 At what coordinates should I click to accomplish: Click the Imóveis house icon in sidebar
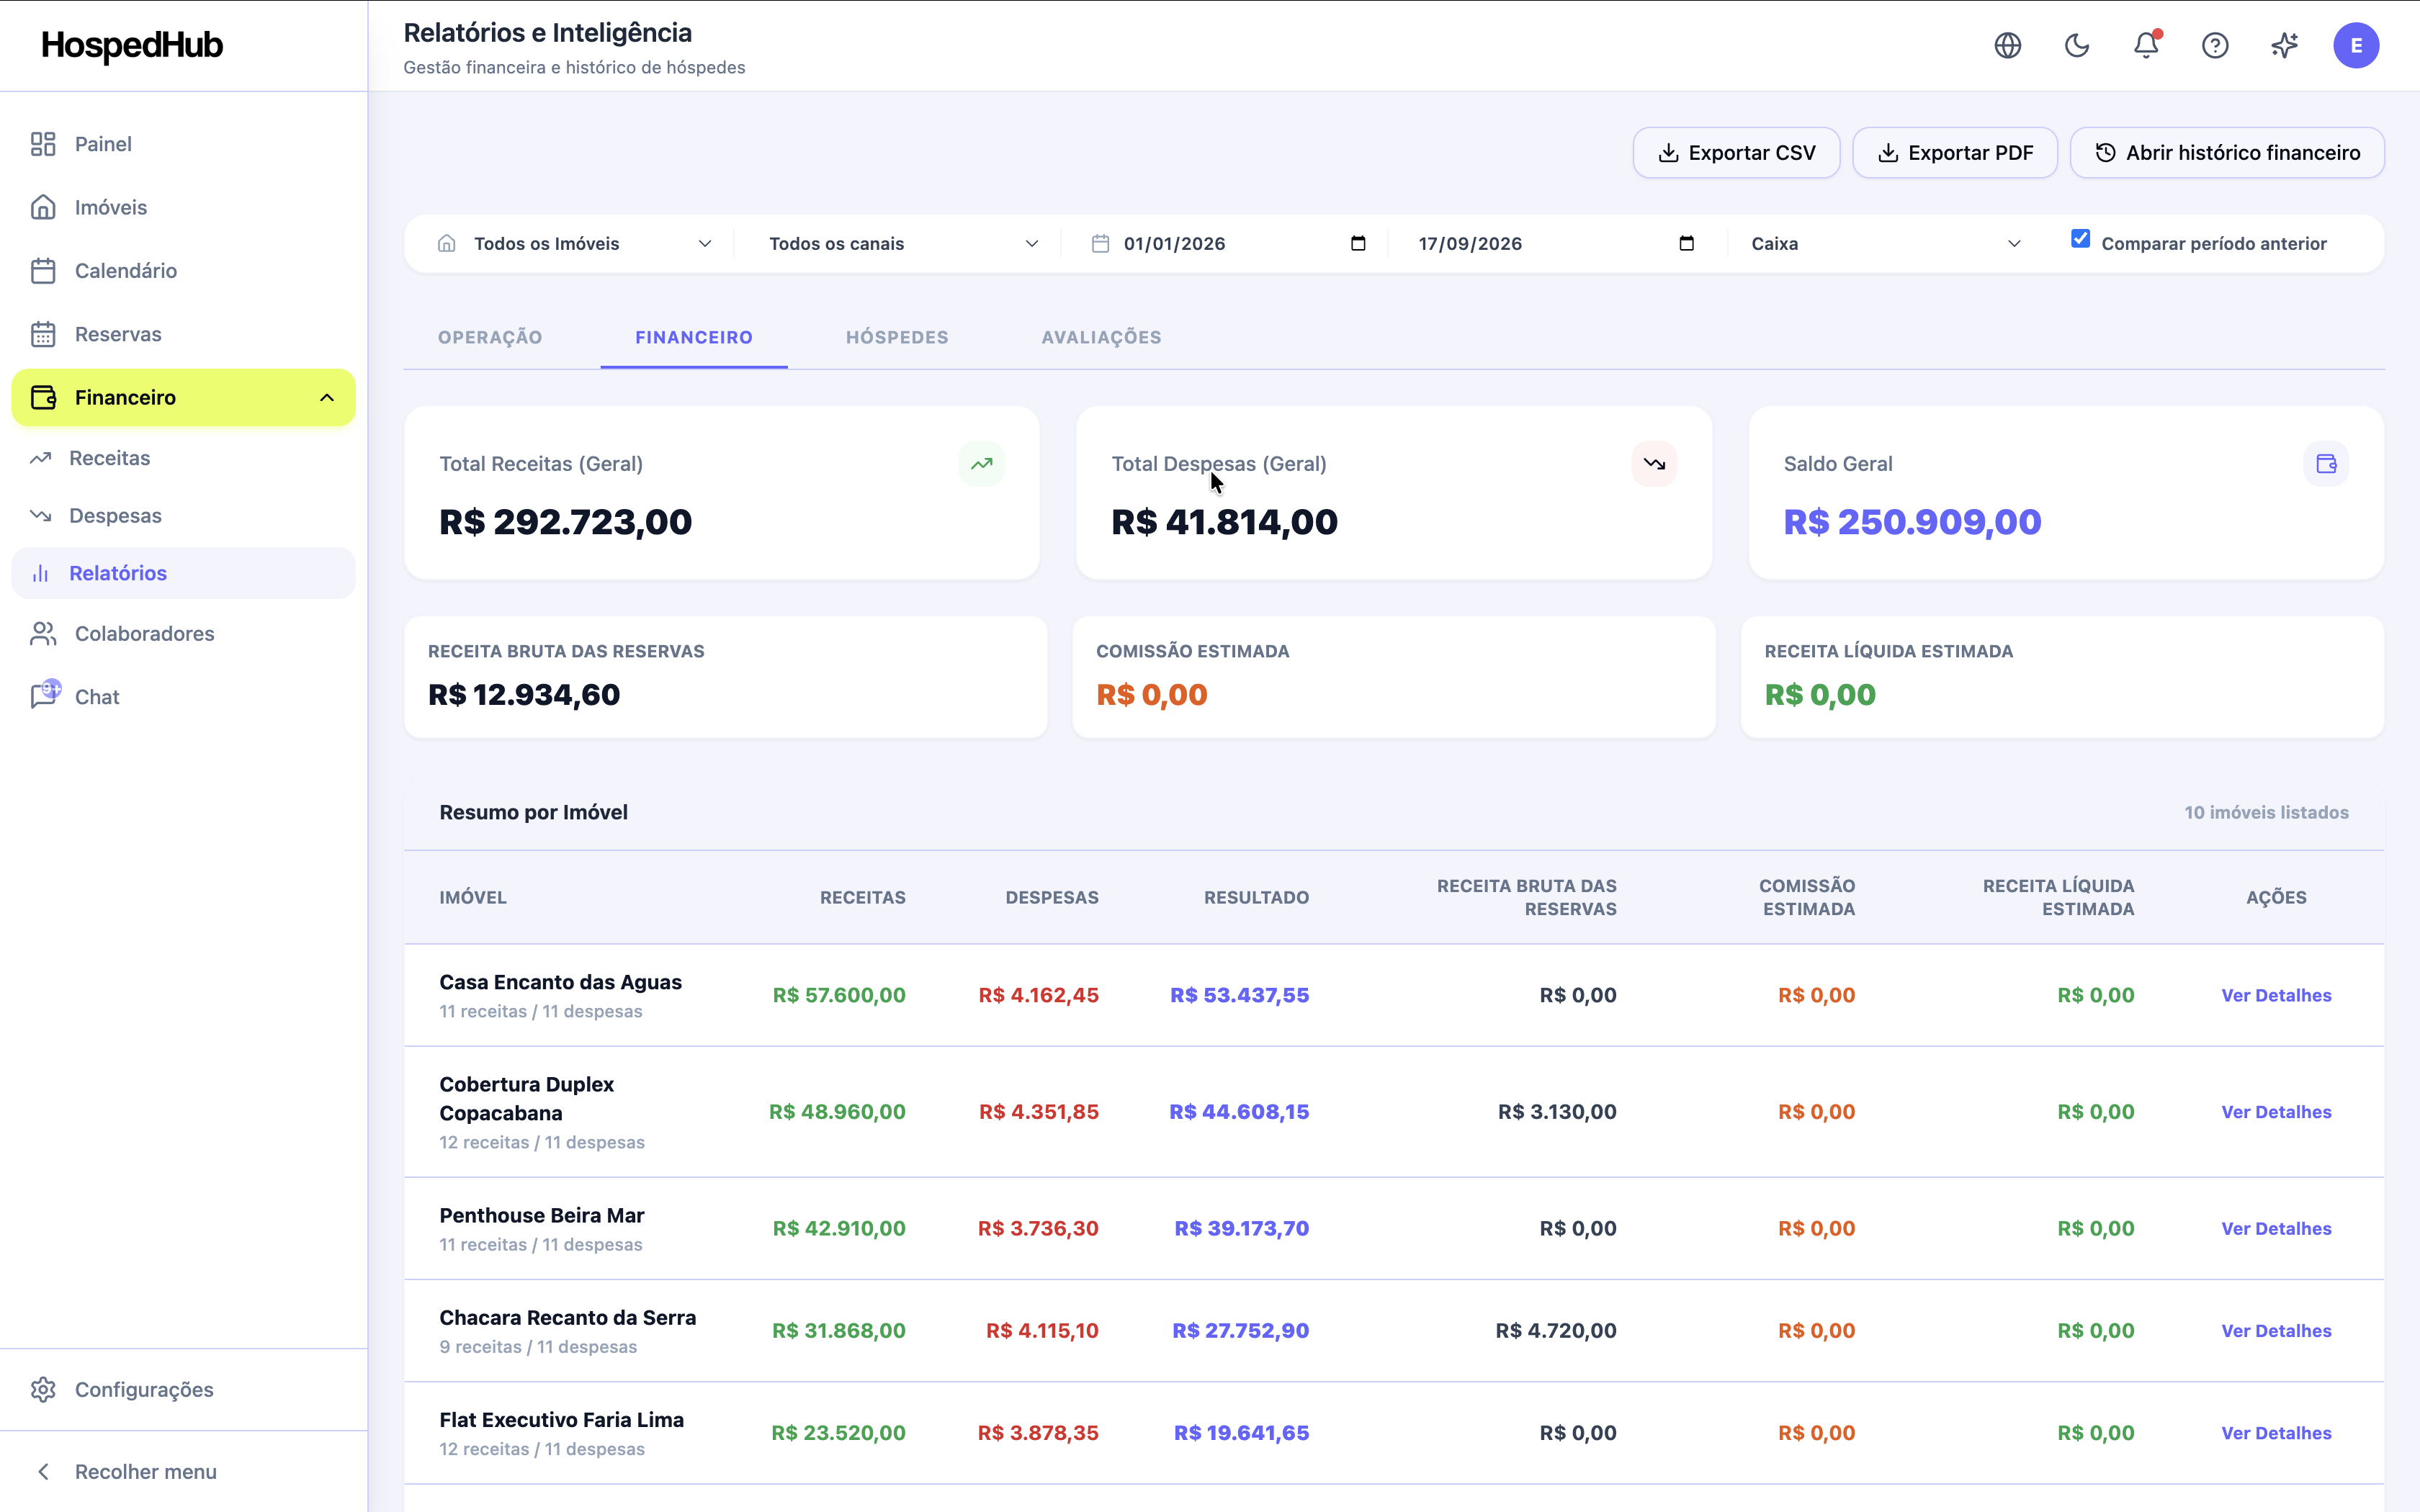point(43,207)
